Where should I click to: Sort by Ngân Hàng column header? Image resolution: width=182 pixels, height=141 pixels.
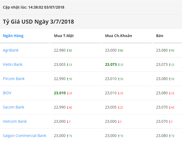tap(13, 36)
